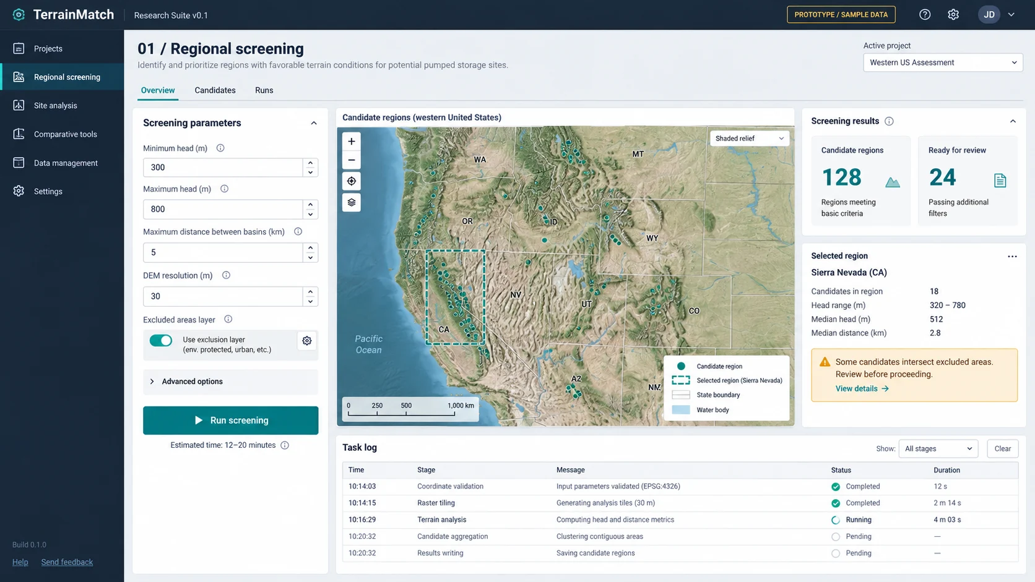This screenshot has width=1035, height=582.
Task: Click the Terrain analysis log row stage
Action: click(441, 520)
